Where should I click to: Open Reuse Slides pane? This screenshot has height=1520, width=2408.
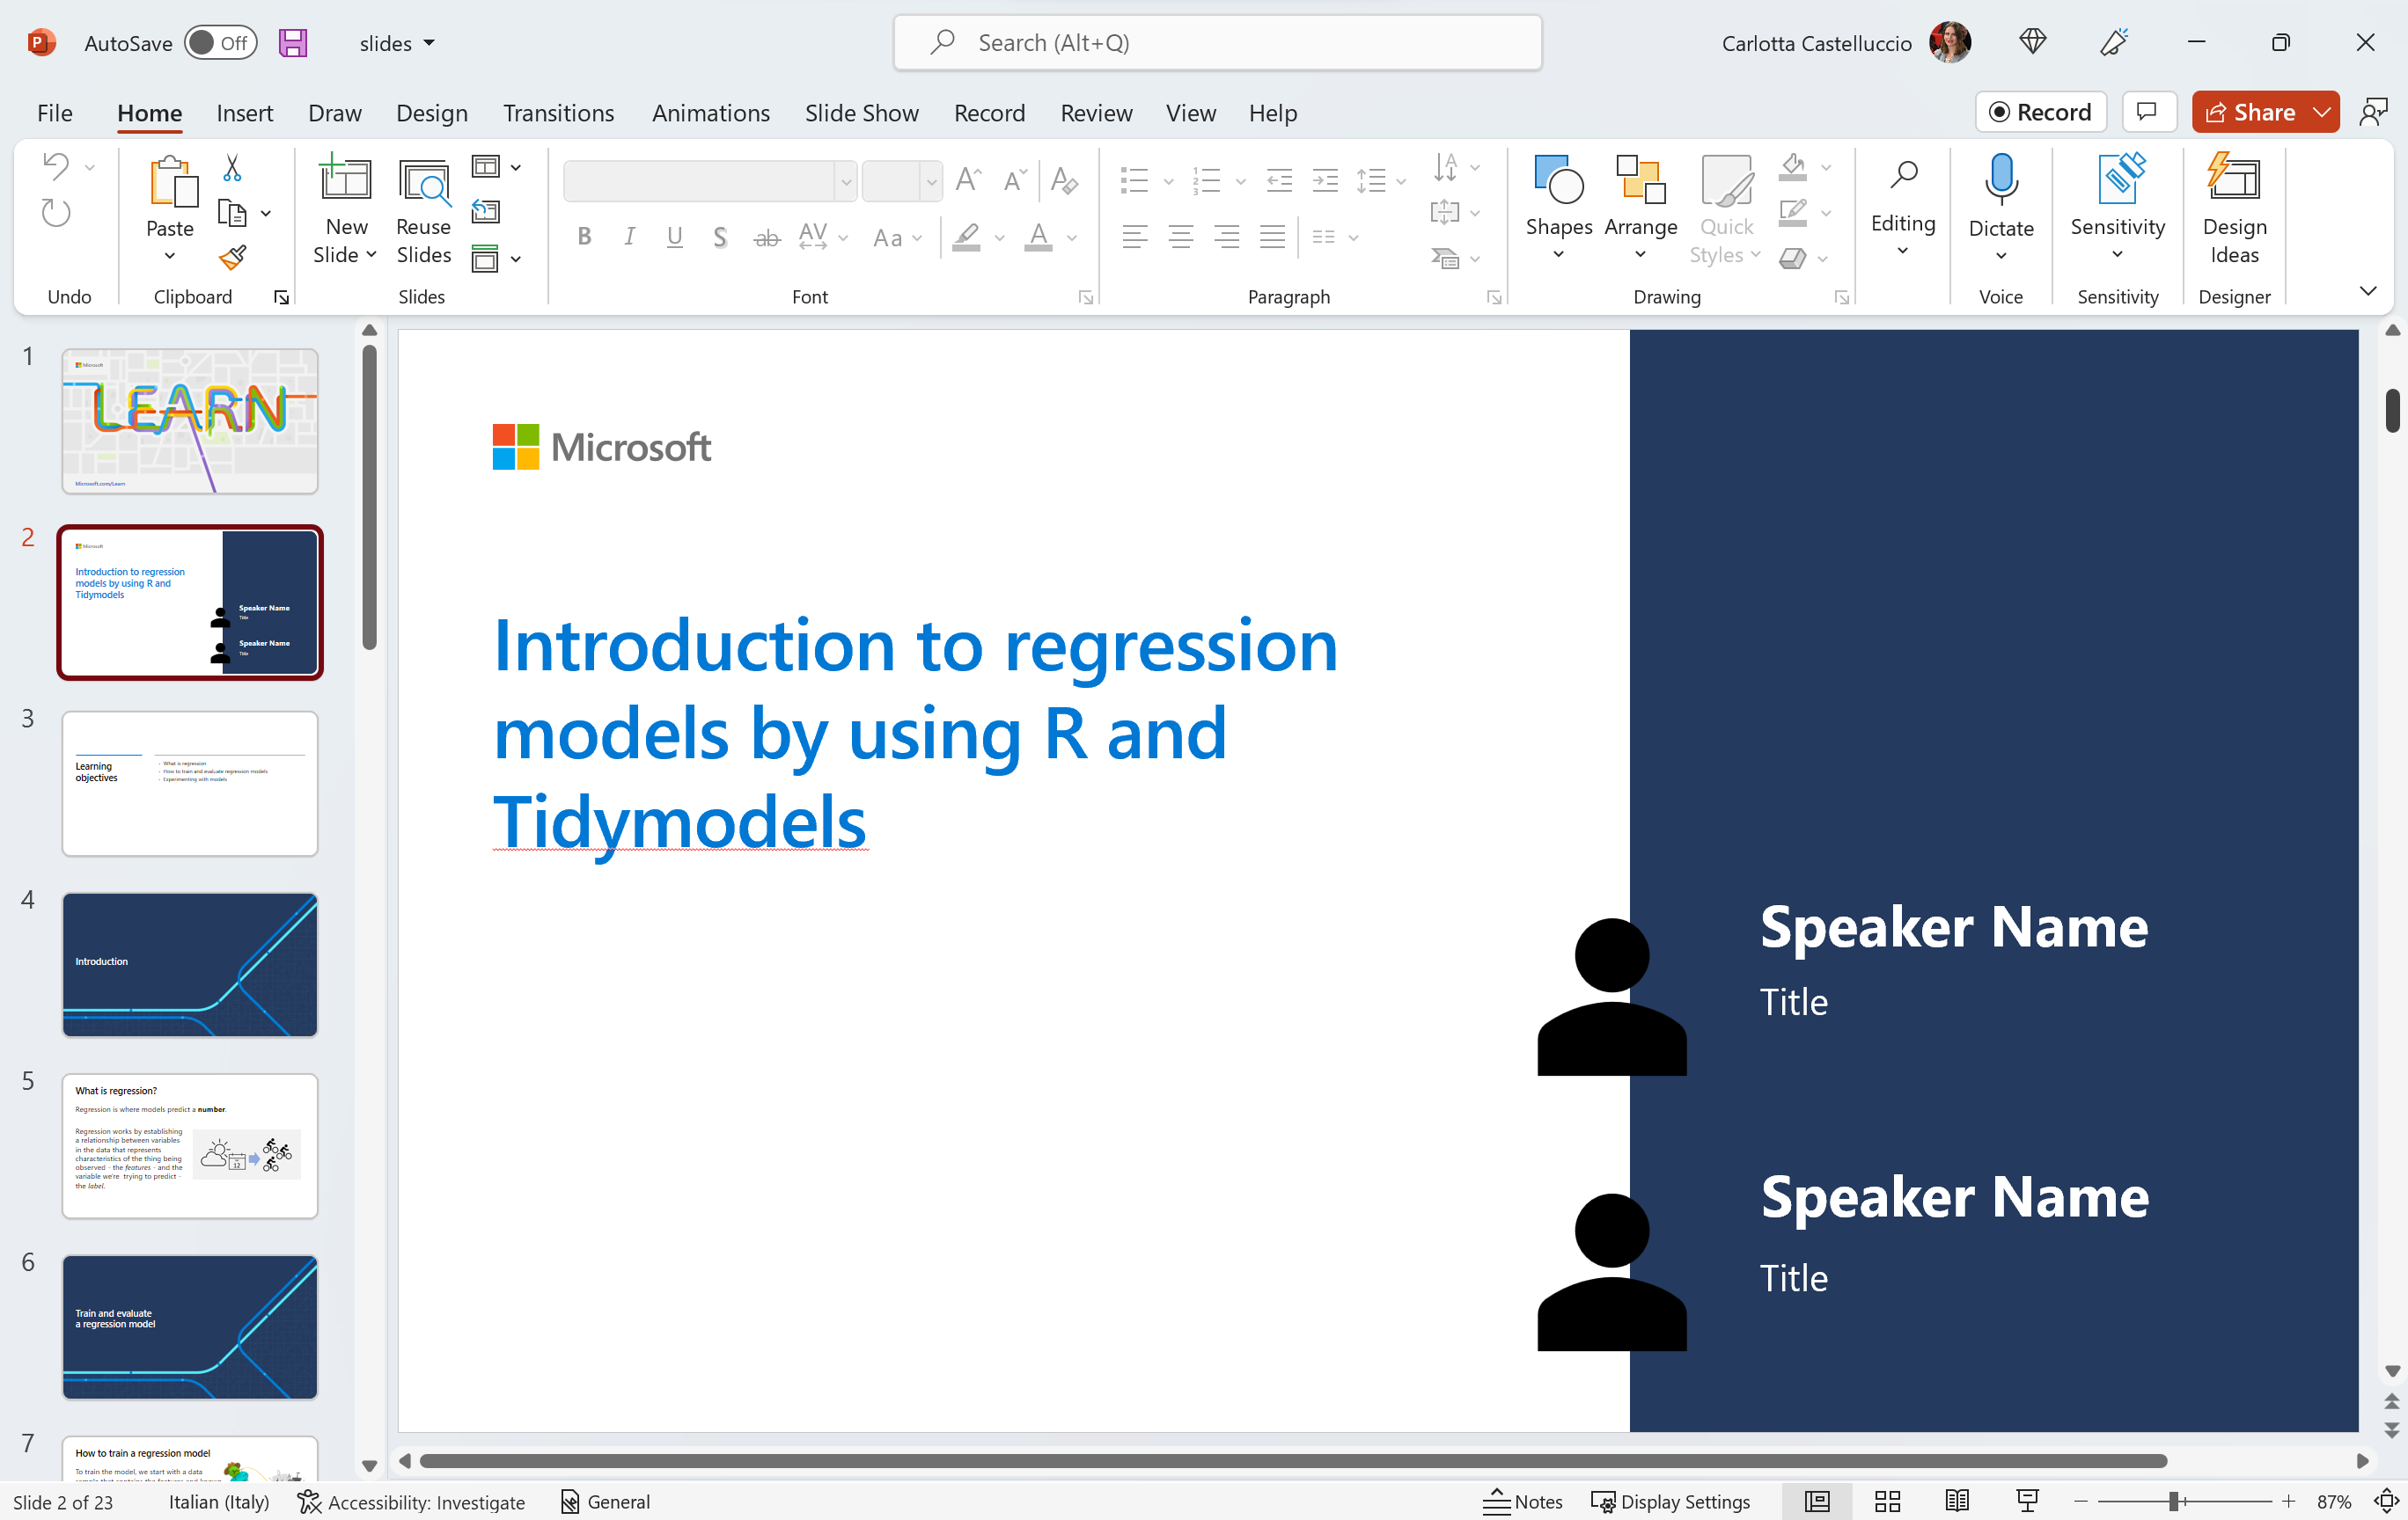(423, 211)
